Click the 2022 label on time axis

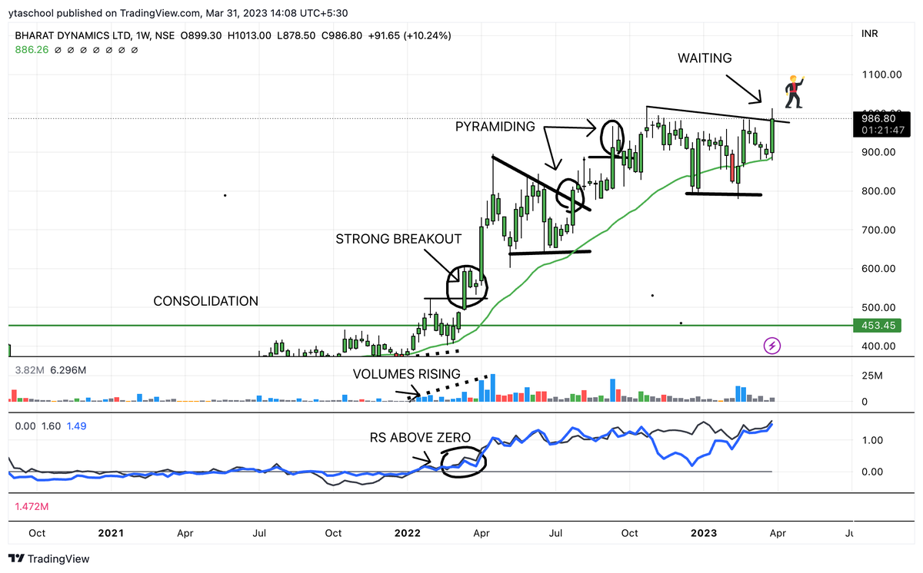406,533
